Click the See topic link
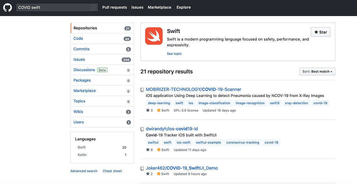The image size is (357, 184). (x=174, y=54)
